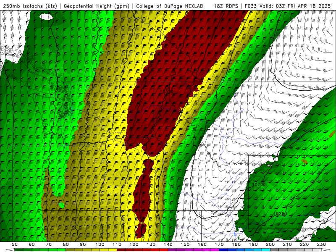
Task: Click the 140 label on the legend
Action: (x=168, y=244)
